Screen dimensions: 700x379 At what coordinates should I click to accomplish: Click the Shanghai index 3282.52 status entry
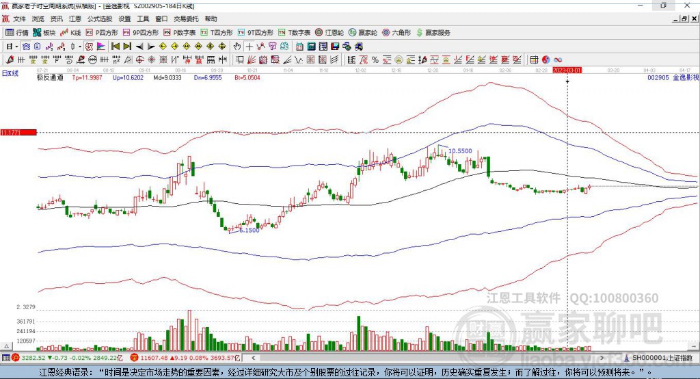[x=67, y=358]
